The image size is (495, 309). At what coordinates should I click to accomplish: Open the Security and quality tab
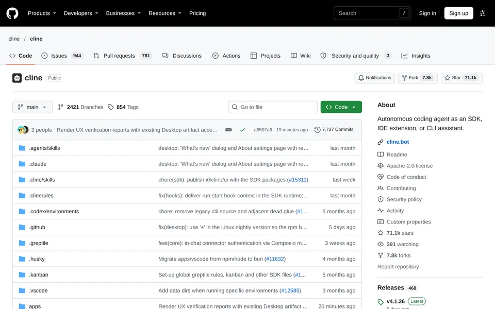(356, 56)
